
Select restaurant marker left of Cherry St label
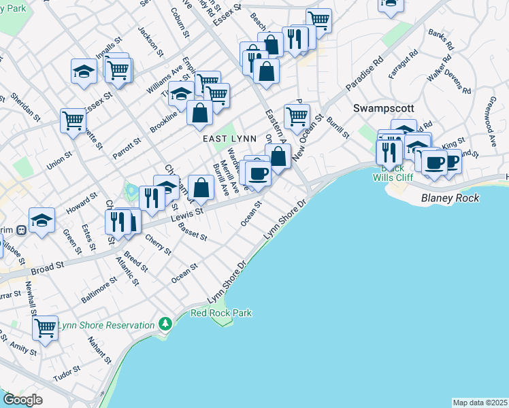click(x=118, y=222)
